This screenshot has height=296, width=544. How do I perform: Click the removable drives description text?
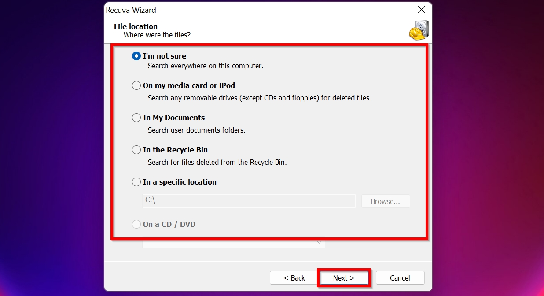pos(260,98)
